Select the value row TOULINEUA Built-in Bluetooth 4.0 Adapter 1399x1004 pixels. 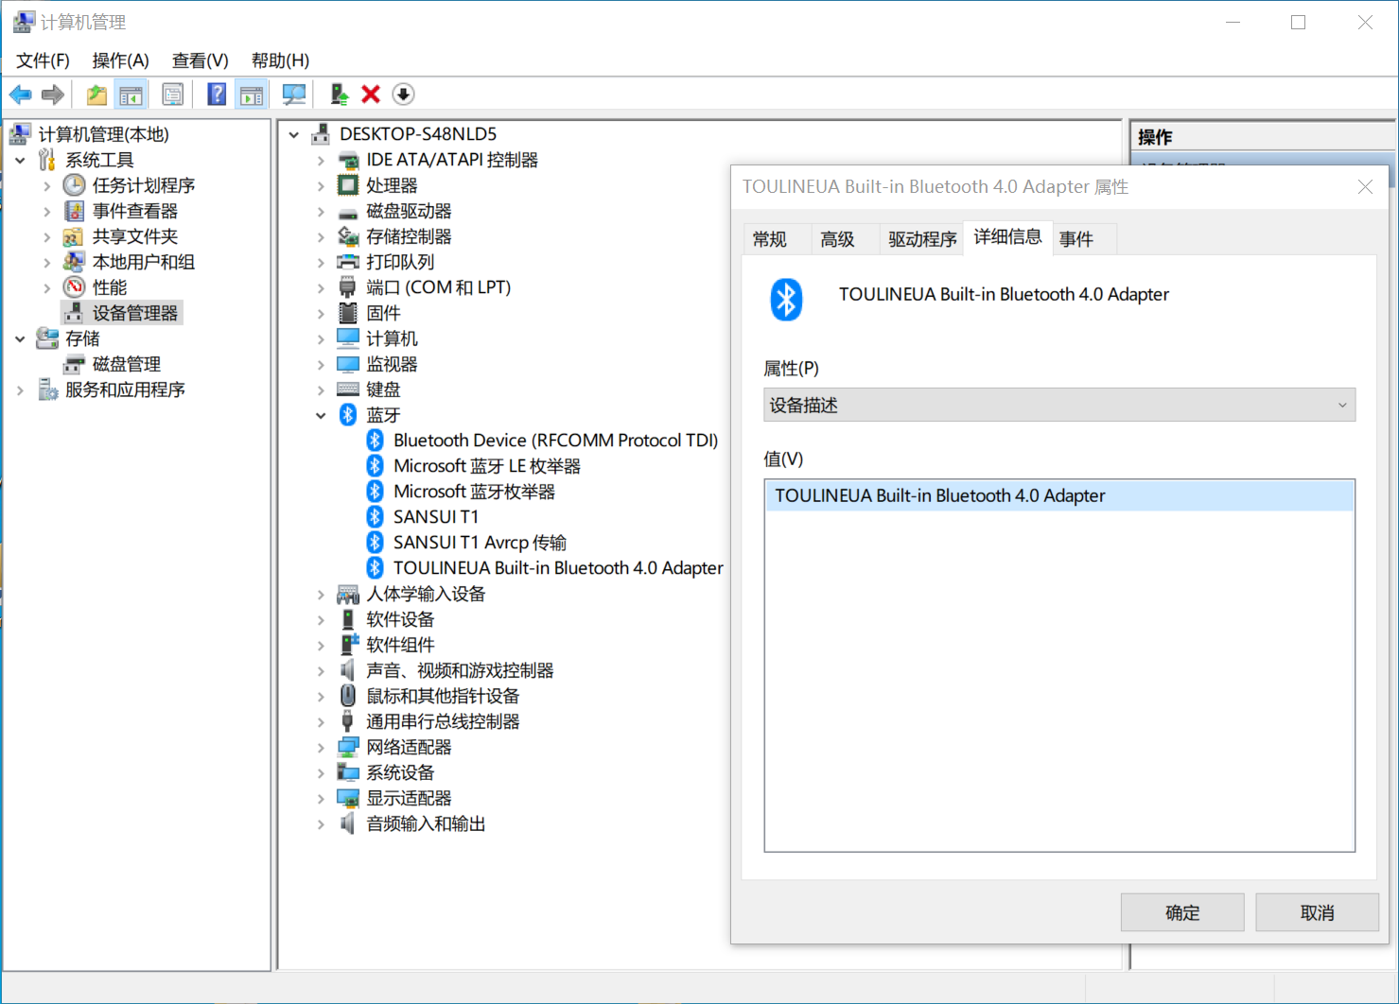pos(1059,495)
